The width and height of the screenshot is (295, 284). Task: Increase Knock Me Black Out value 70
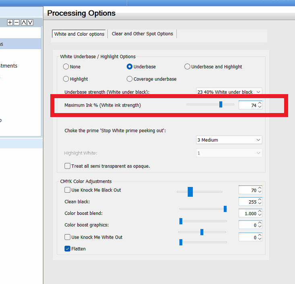[260, 188]
